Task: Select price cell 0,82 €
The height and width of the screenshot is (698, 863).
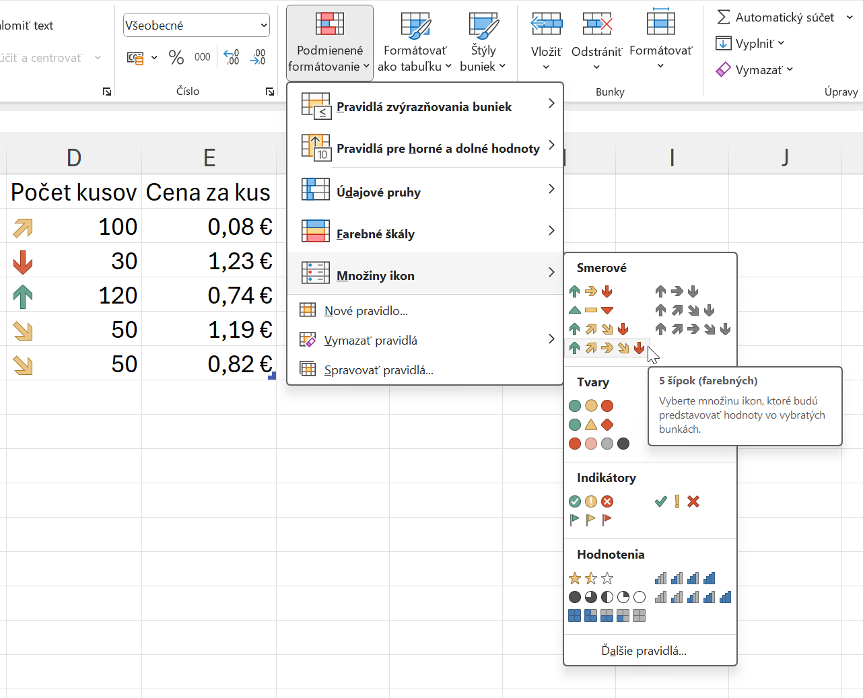Action: (x=209, y=363)
